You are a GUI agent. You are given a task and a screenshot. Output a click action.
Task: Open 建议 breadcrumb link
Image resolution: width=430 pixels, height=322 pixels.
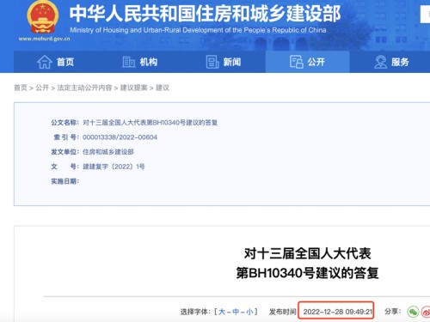click(x=163, y=88)
